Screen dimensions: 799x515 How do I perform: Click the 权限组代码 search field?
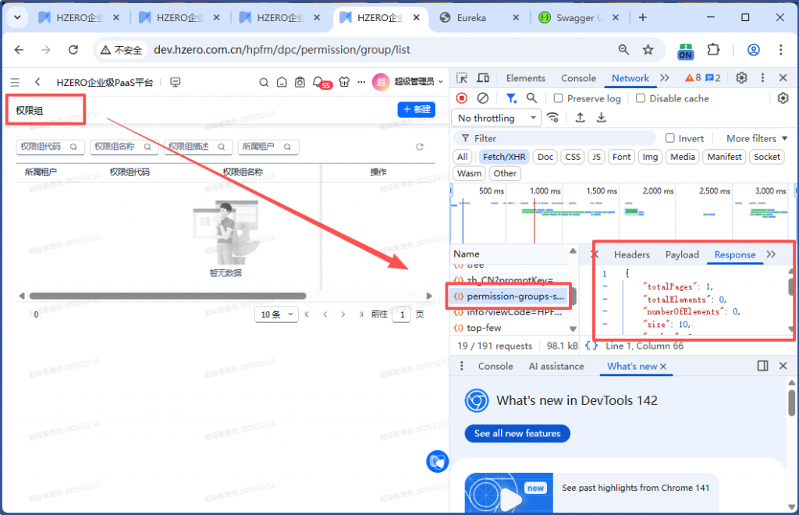pyautogui.click(x=50, y=147)
